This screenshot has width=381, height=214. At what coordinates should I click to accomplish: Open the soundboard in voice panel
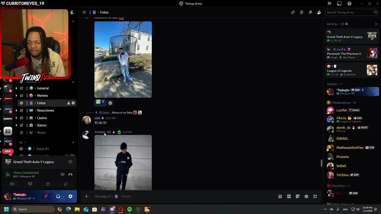tap(66, 184)
